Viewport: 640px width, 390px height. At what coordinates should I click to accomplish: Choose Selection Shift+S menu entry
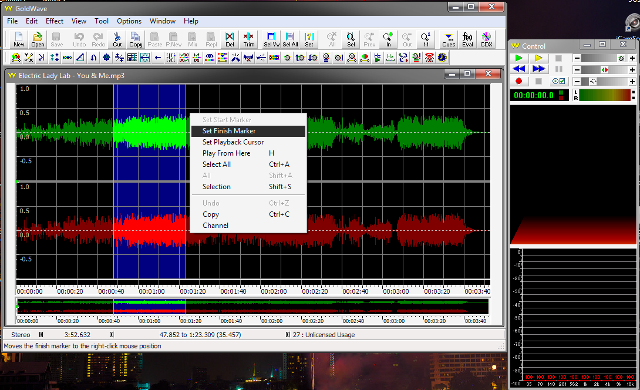coord(248,187)
